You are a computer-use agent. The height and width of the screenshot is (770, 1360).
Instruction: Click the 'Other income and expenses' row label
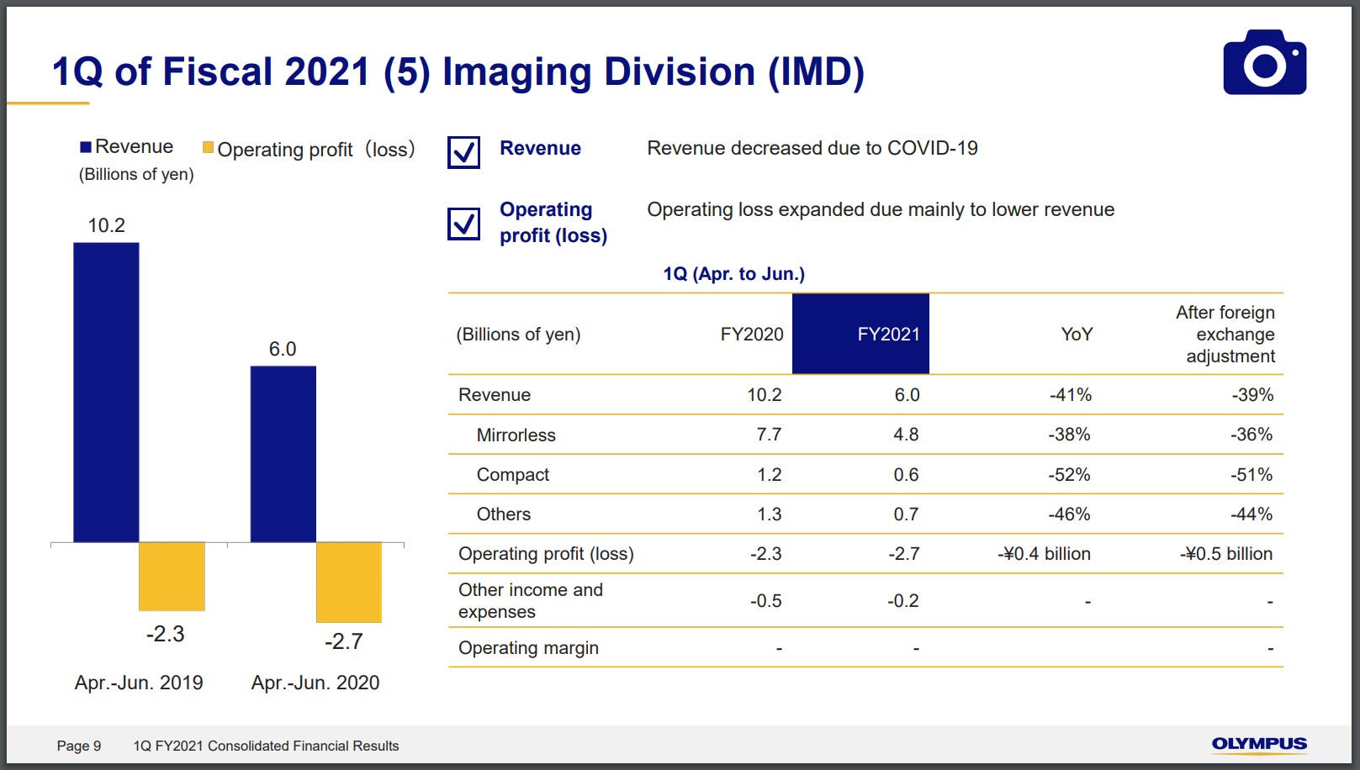(x=531, y=601)
